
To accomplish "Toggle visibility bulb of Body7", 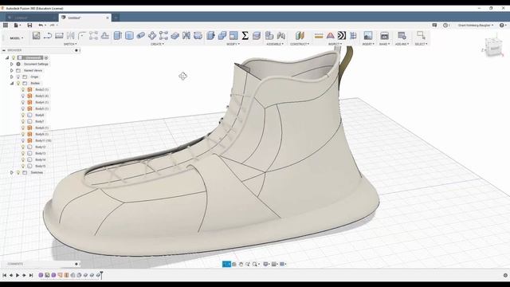I will (23, 121).
